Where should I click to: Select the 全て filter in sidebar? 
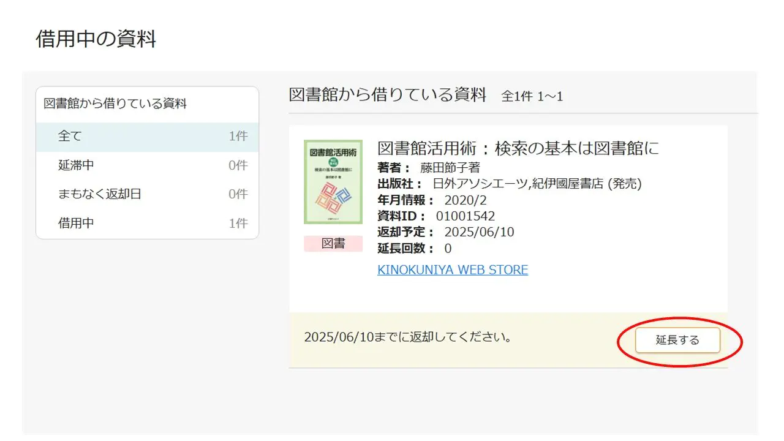pyautogui.click(x=70, y=137)
